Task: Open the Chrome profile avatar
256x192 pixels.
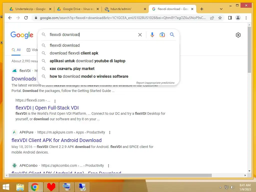Action: pyautogui.click(x=238, y=18)
